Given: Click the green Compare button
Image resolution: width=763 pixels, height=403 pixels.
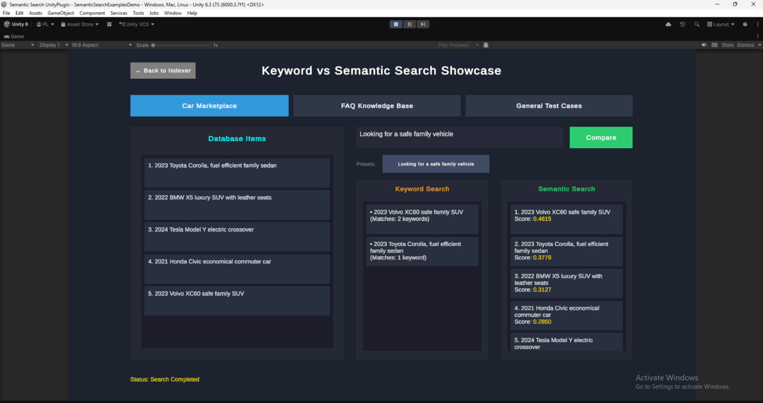Looking at the screenshot, I should point(601,137).
